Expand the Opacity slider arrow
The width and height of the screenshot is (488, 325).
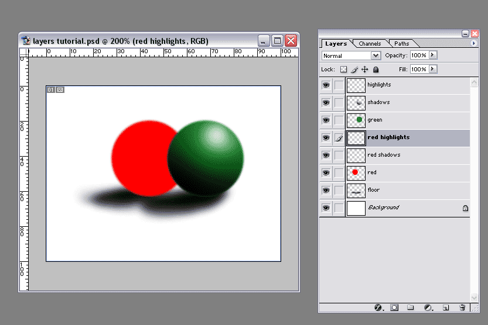pos(433,55)
